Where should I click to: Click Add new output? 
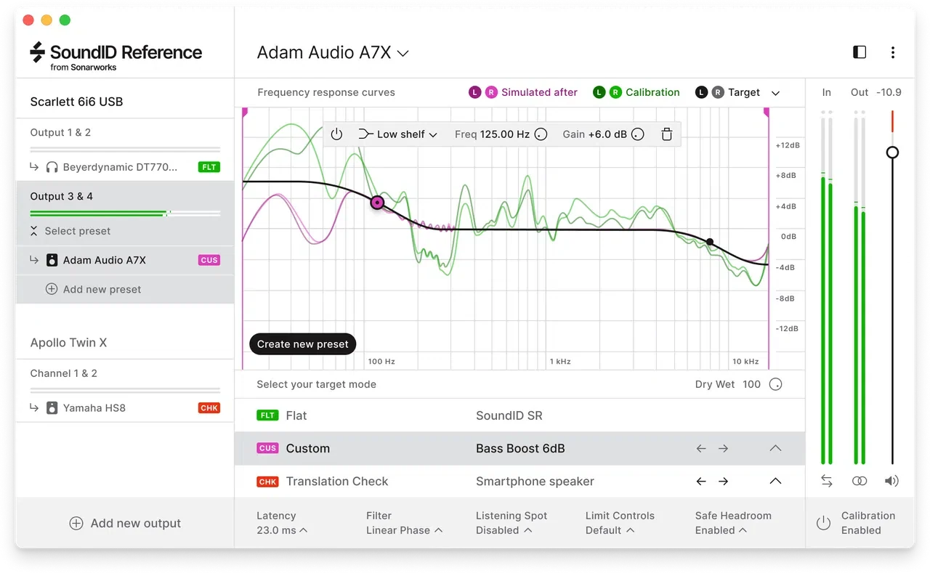tap(125, 523)
